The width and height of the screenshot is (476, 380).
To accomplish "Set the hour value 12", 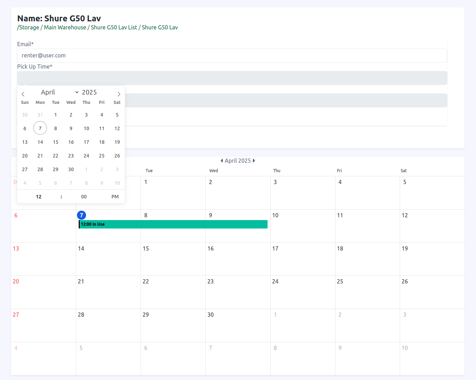I will (x=39, y=197).
